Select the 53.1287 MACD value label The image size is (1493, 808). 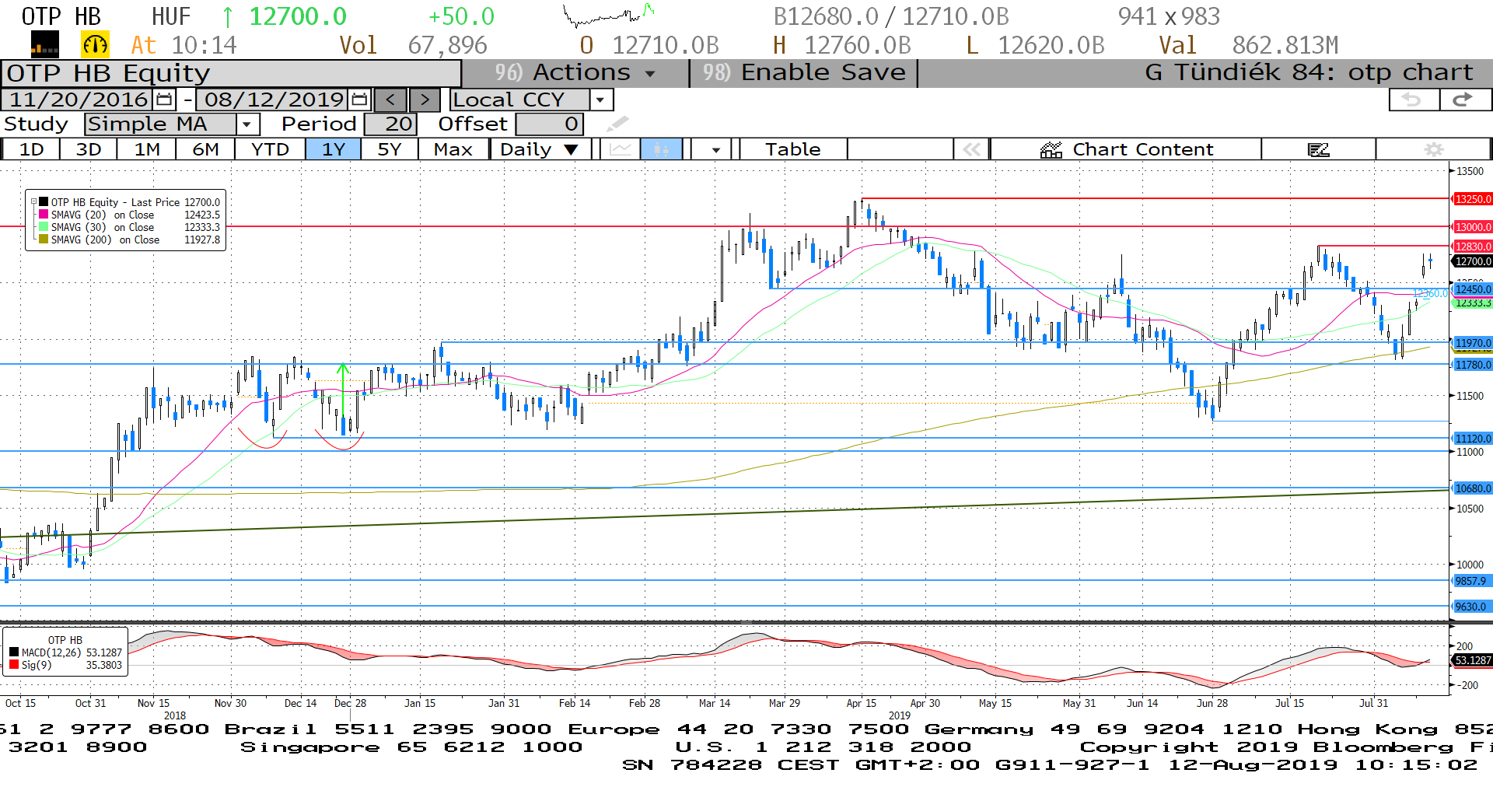click(x=1473, y=660)
